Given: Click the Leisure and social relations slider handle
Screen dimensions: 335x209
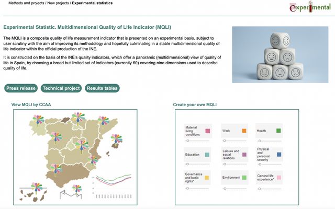Looking at the screenshot, I should coord(225,164).
